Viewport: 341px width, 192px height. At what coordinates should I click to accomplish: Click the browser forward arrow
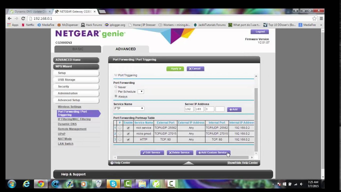[16, 18]
